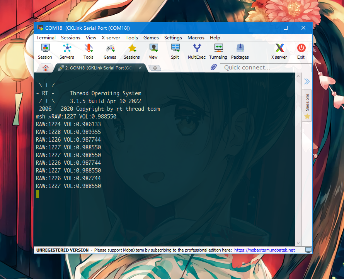Viewport: 344px width, 279px height.
Task: Open a new tab with plus button
Action: (155, 68)
